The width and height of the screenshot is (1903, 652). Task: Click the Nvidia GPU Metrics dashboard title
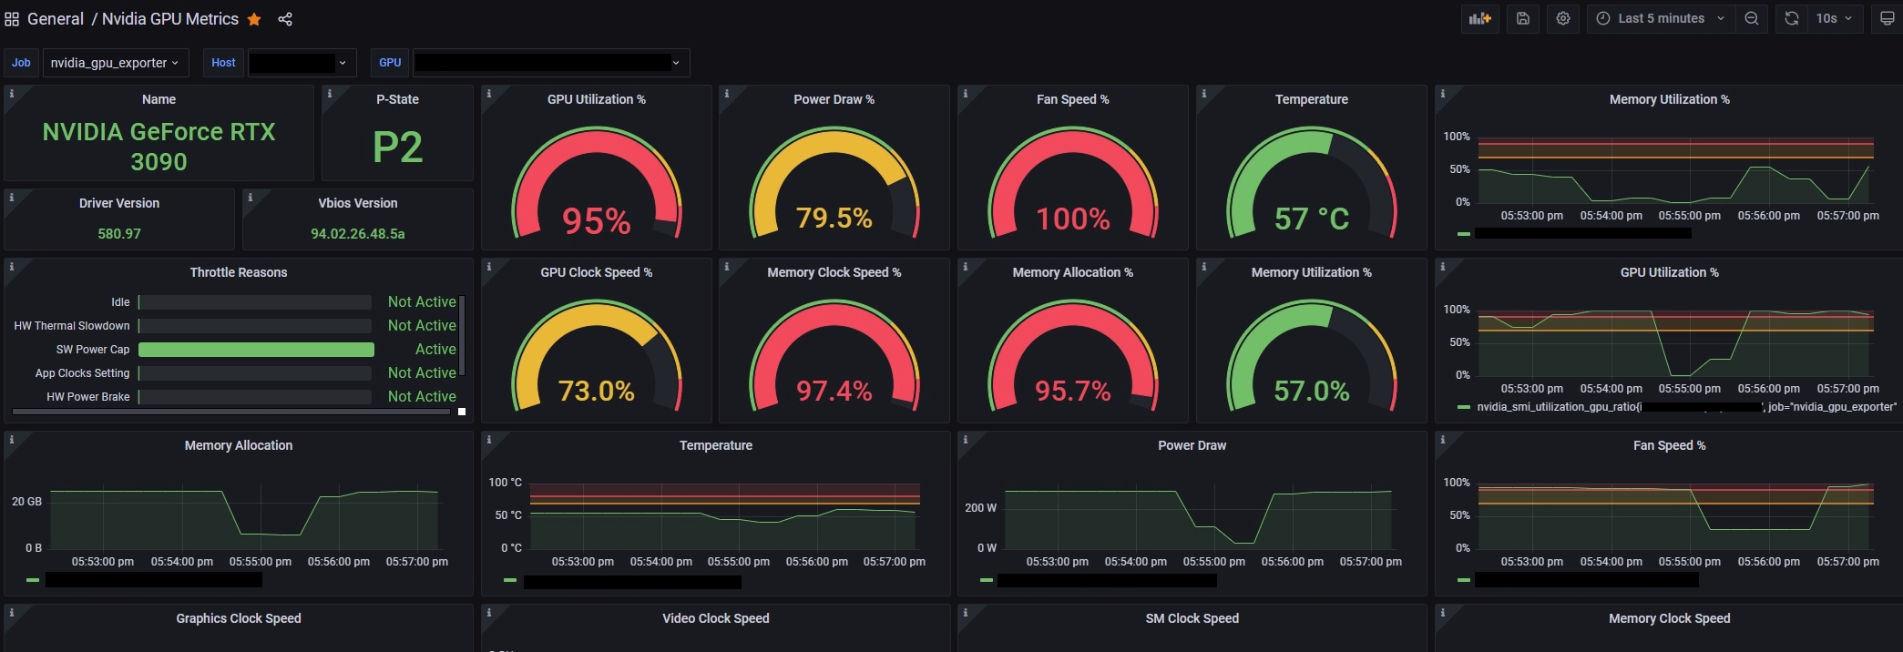pyautogui.click(x=170, y=19)
